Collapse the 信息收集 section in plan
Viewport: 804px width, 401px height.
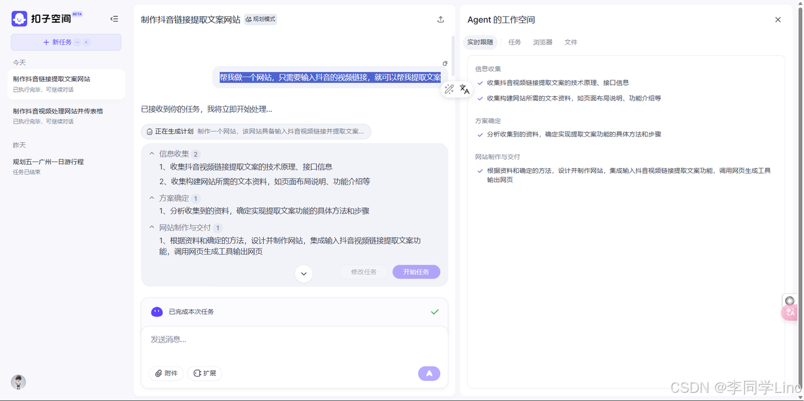click(x=152, y=153)
